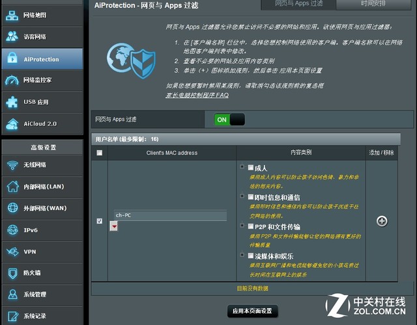Expand the 成人 category tree
417x325 pixels.
coord(242,166)
